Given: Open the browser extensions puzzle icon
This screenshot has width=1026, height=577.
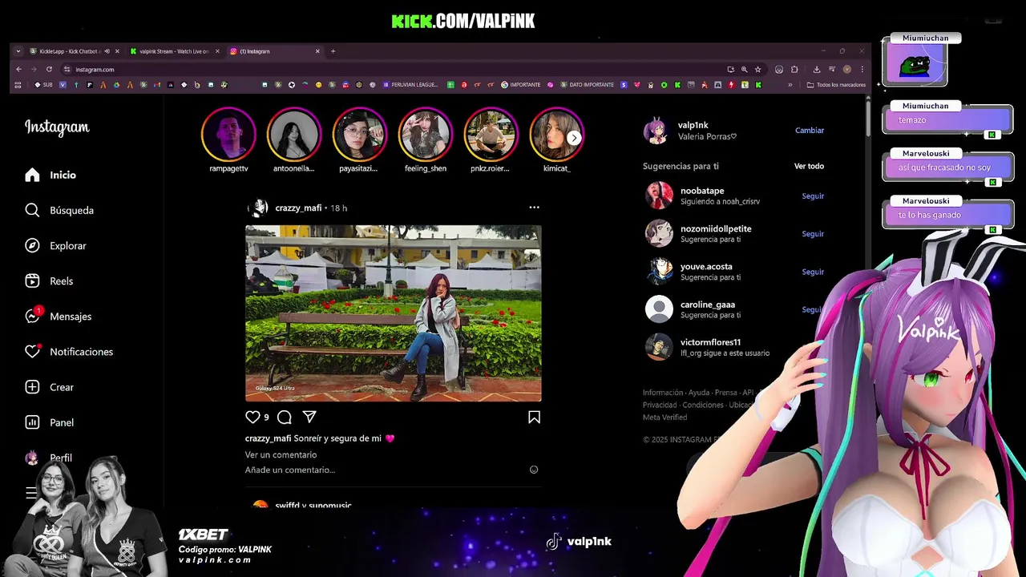Looking at the screenshot, I should pos(794,69).
